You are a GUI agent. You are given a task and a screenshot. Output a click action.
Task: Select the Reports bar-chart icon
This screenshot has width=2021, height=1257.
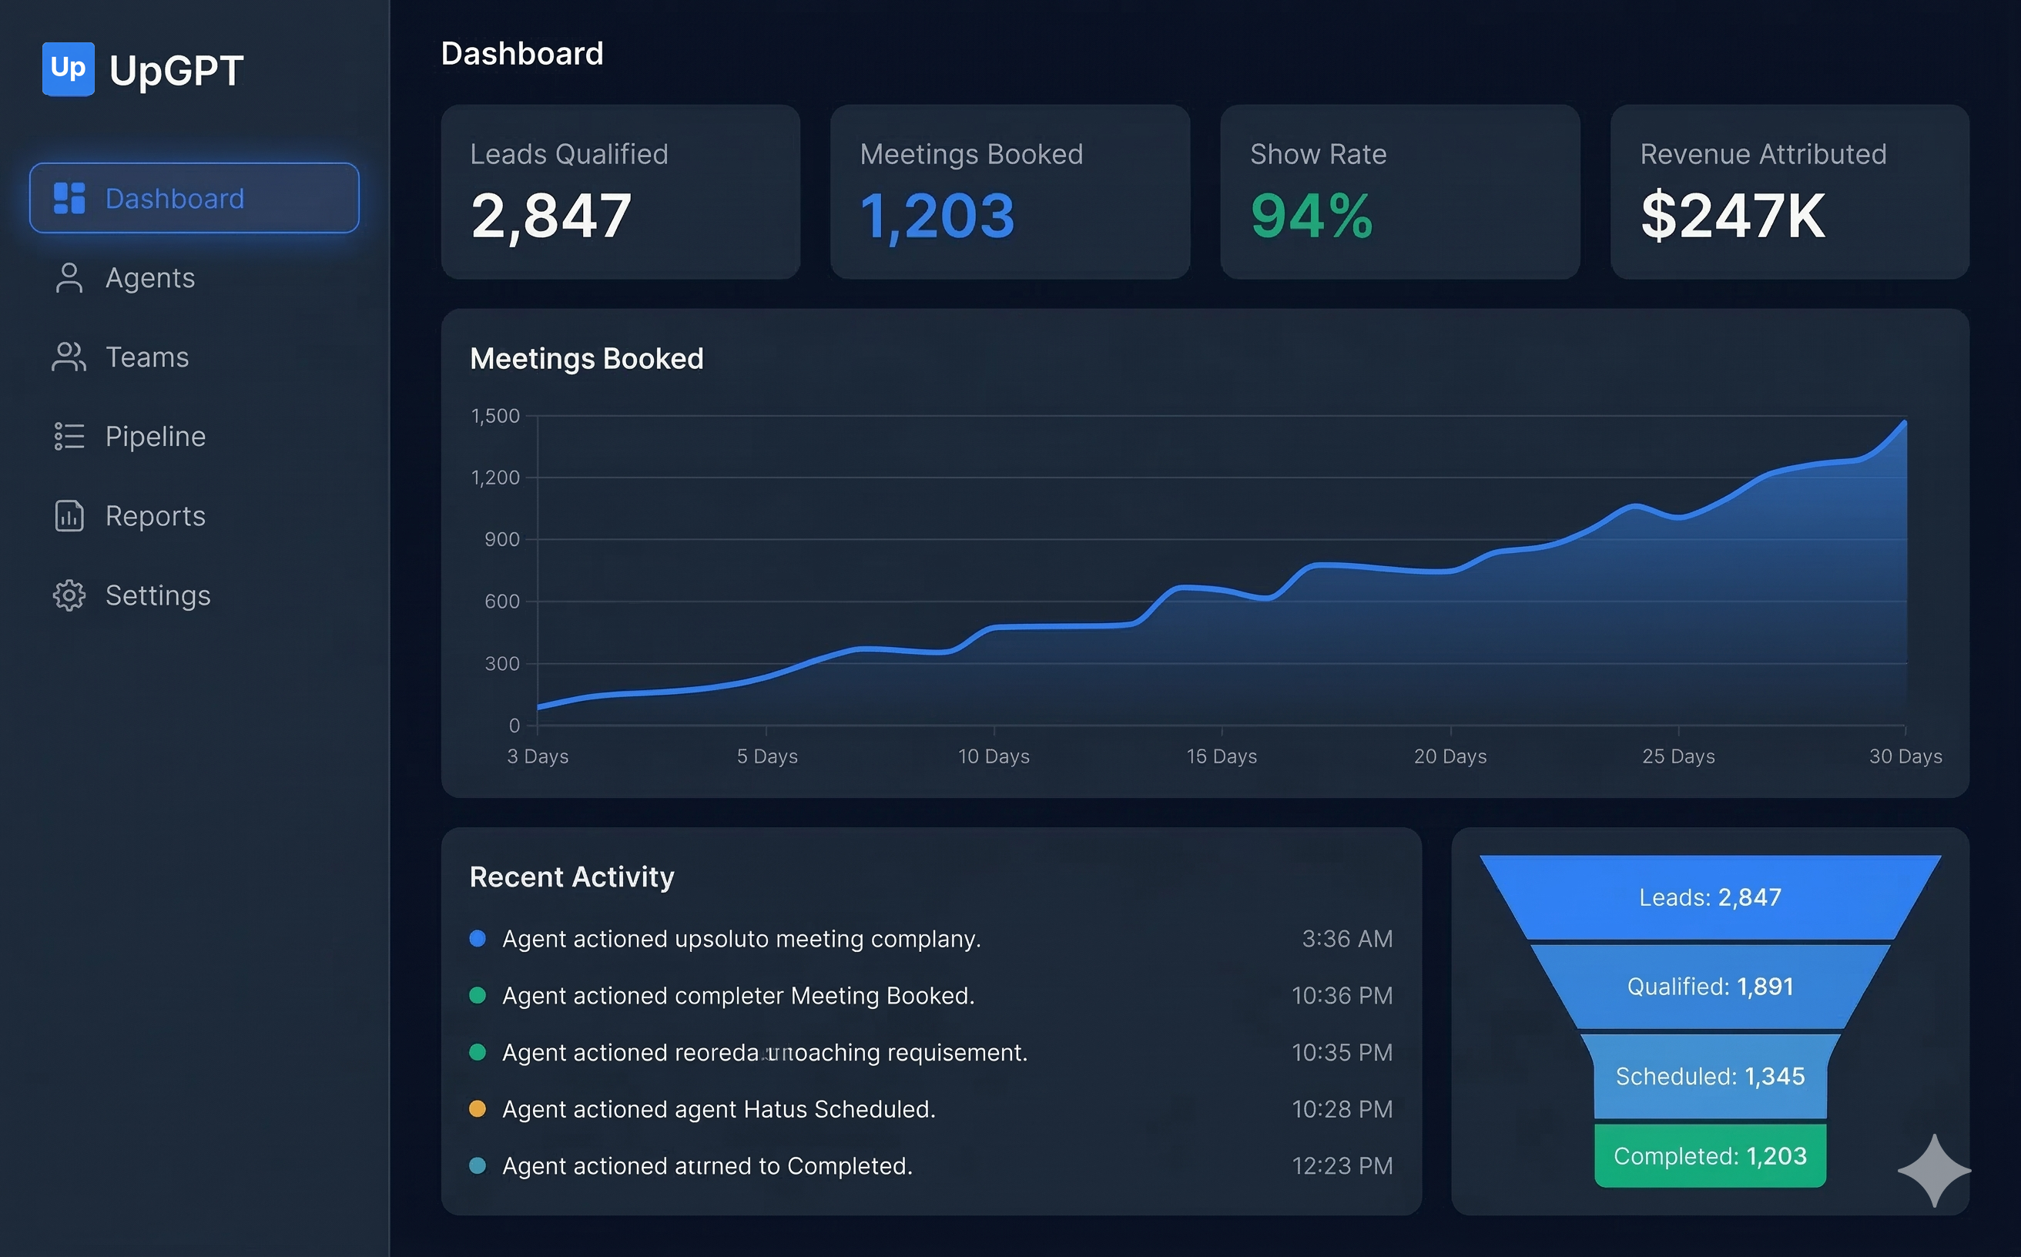pyautogui.click(x=69, y=515)
